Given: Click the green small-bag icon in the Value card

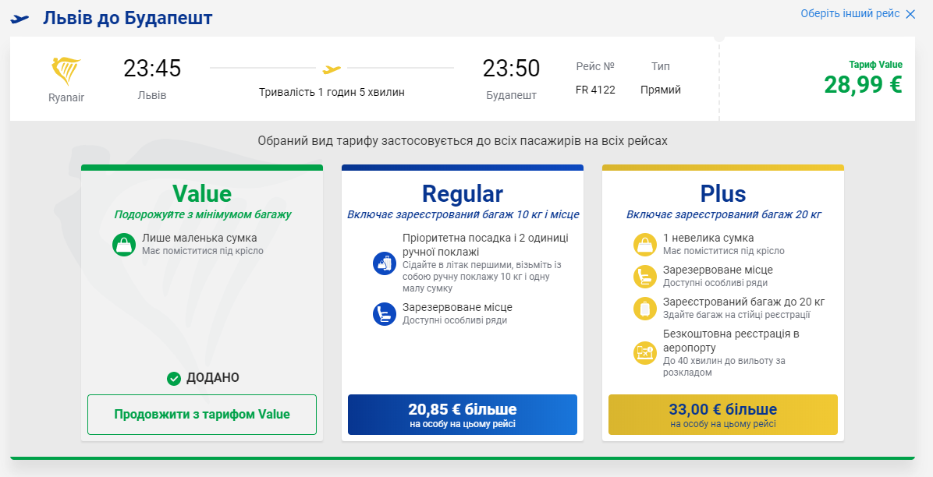Looking at the screenshot, I should click(x=124, y=245).
